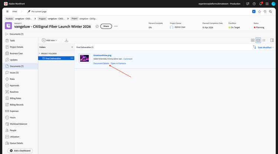Select Documents (7) in sidebar
Screen dimensions: 278x154
click(20, 66)
